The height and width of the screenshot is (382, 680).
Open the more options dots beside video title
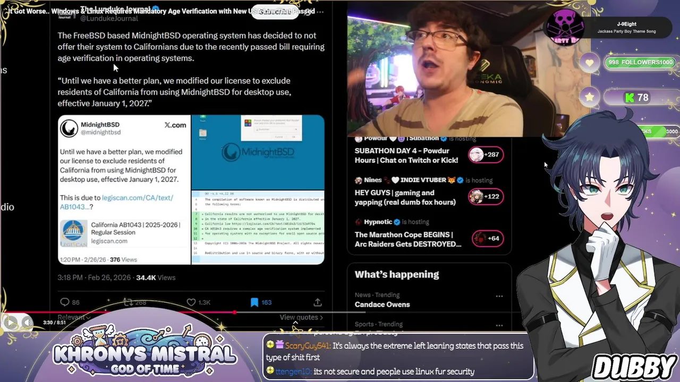(x=320, y=11)
